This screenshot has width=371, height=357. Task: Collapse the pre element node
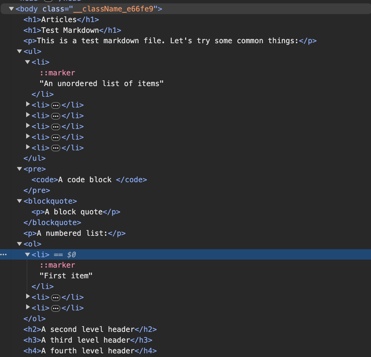(x=19, y=169)
